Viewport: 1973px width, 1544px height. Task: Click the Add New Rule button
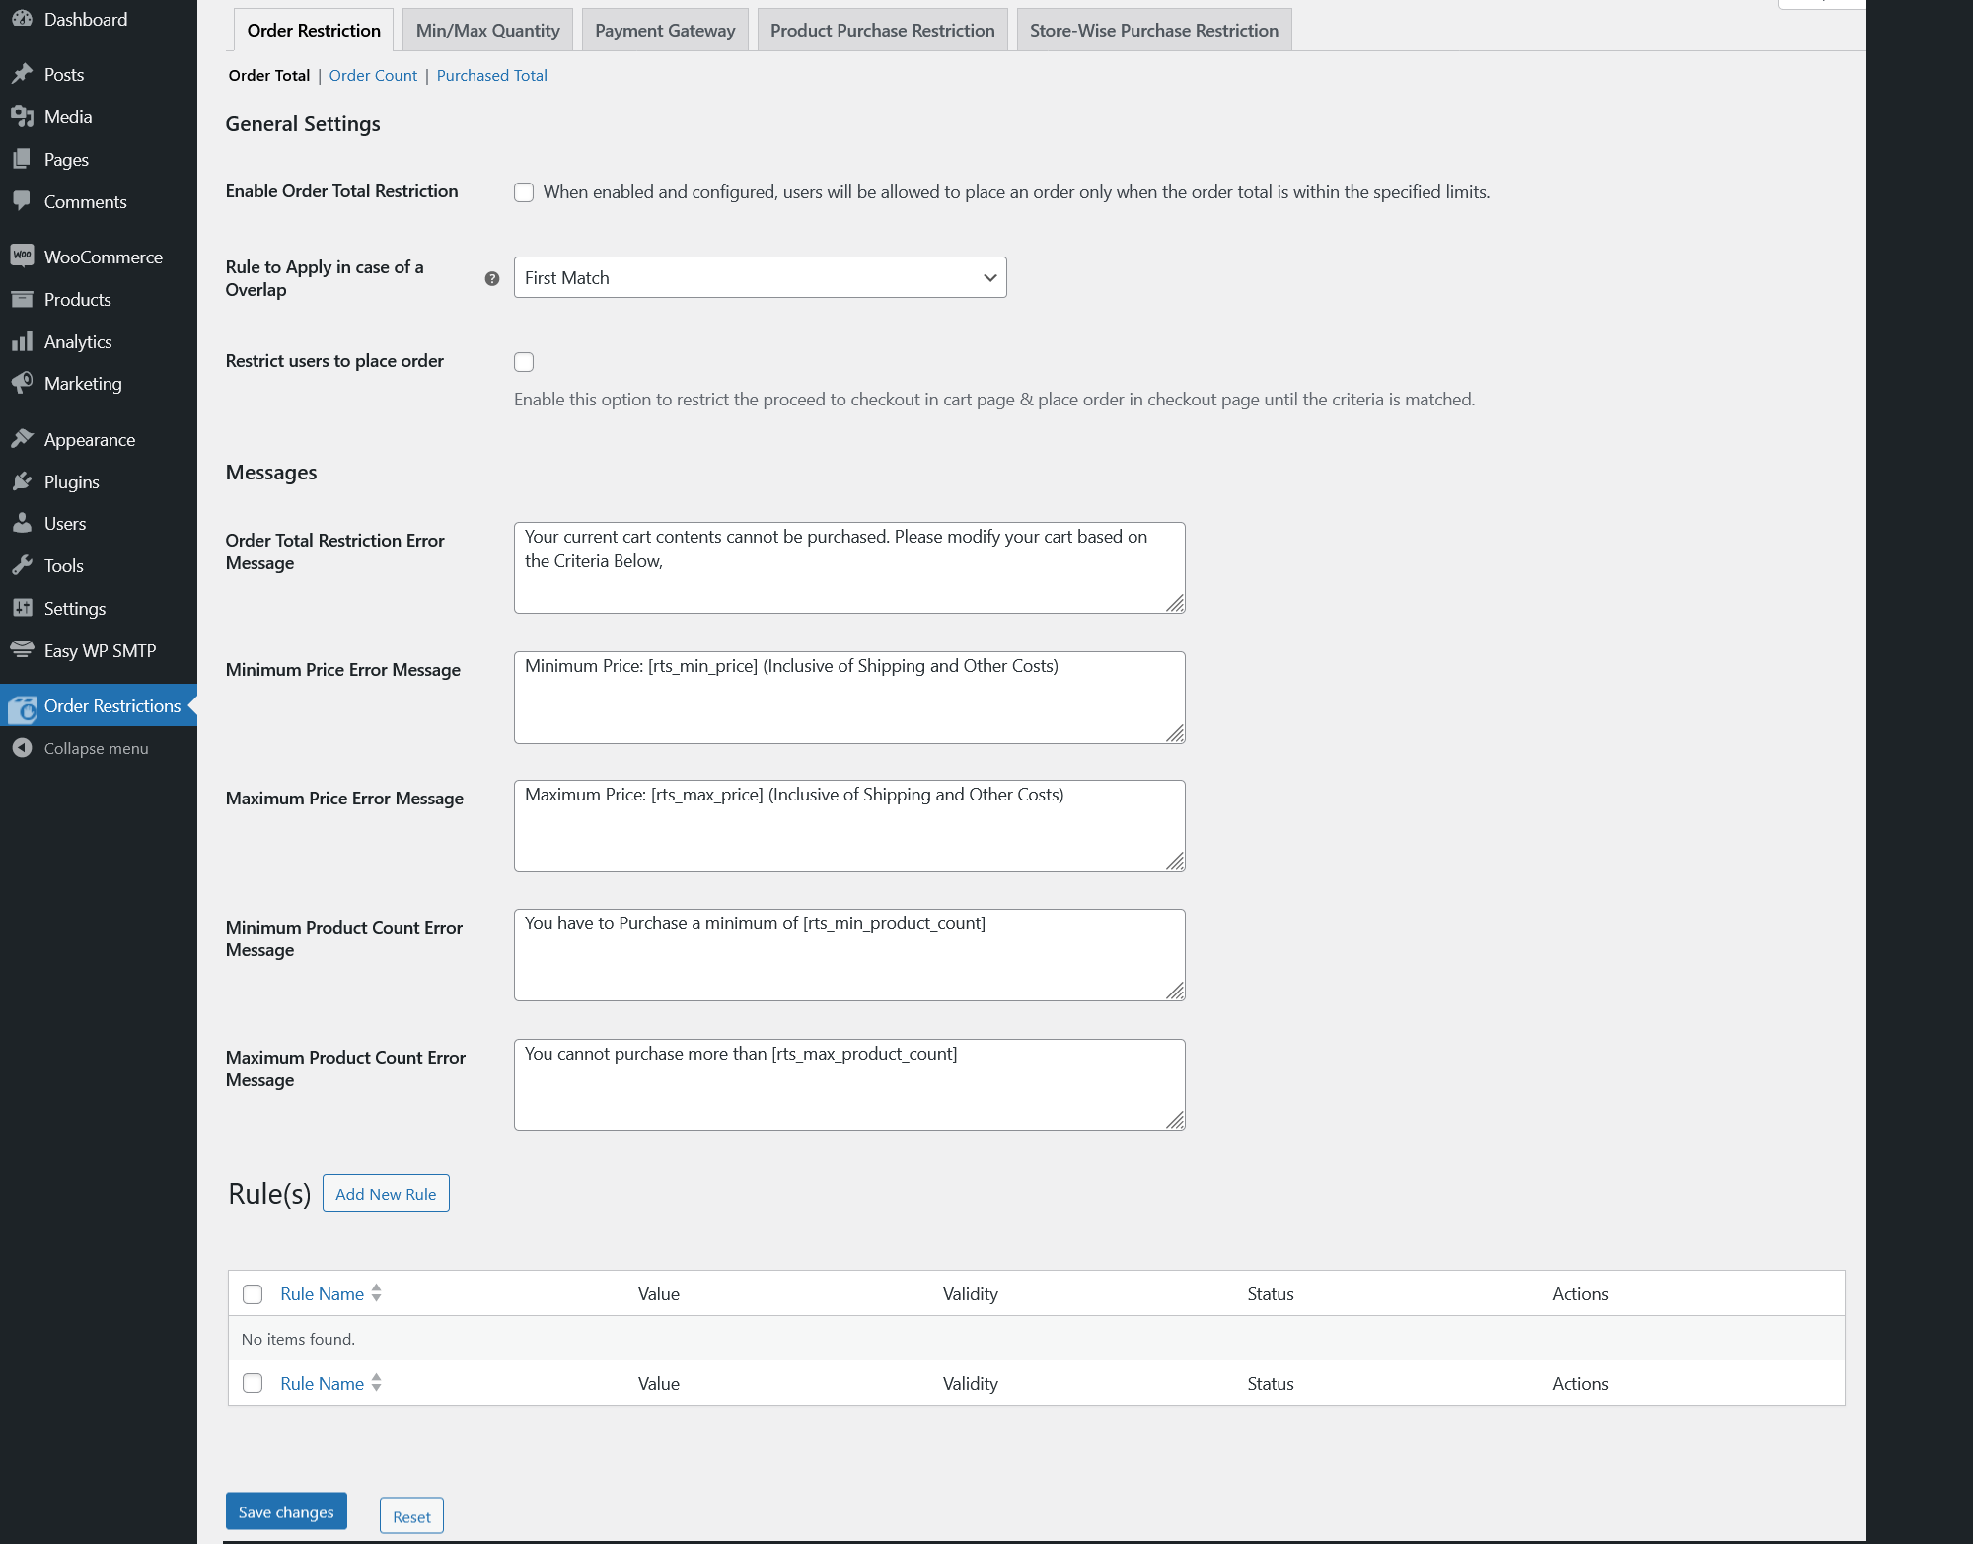(x=385, y=1193)
